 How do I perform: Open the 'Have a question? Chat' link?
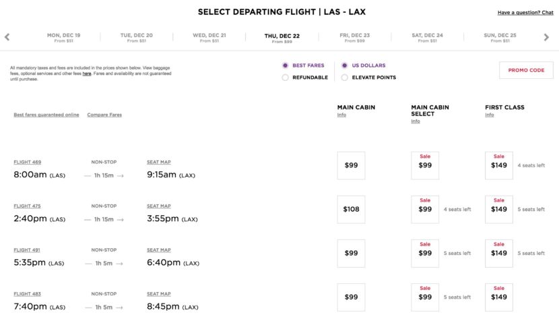[525, 13]
